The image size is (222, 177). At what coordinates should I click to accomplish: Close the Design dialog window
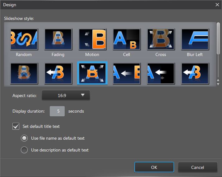click(217, 5)
